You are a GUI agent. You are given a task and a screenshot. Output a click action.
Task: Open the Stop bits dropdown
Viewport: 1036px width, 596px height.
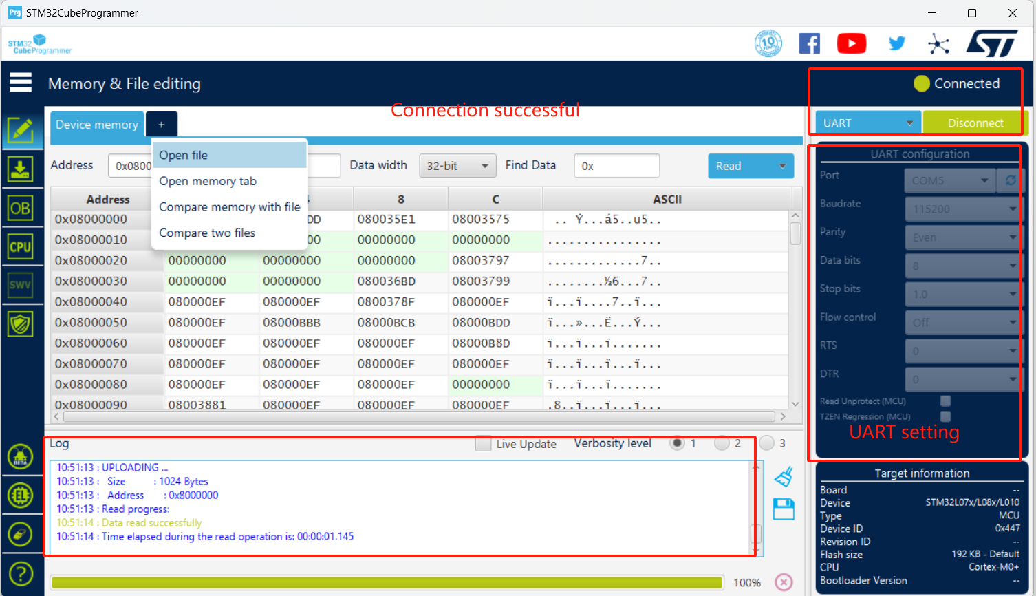(963, 294)
